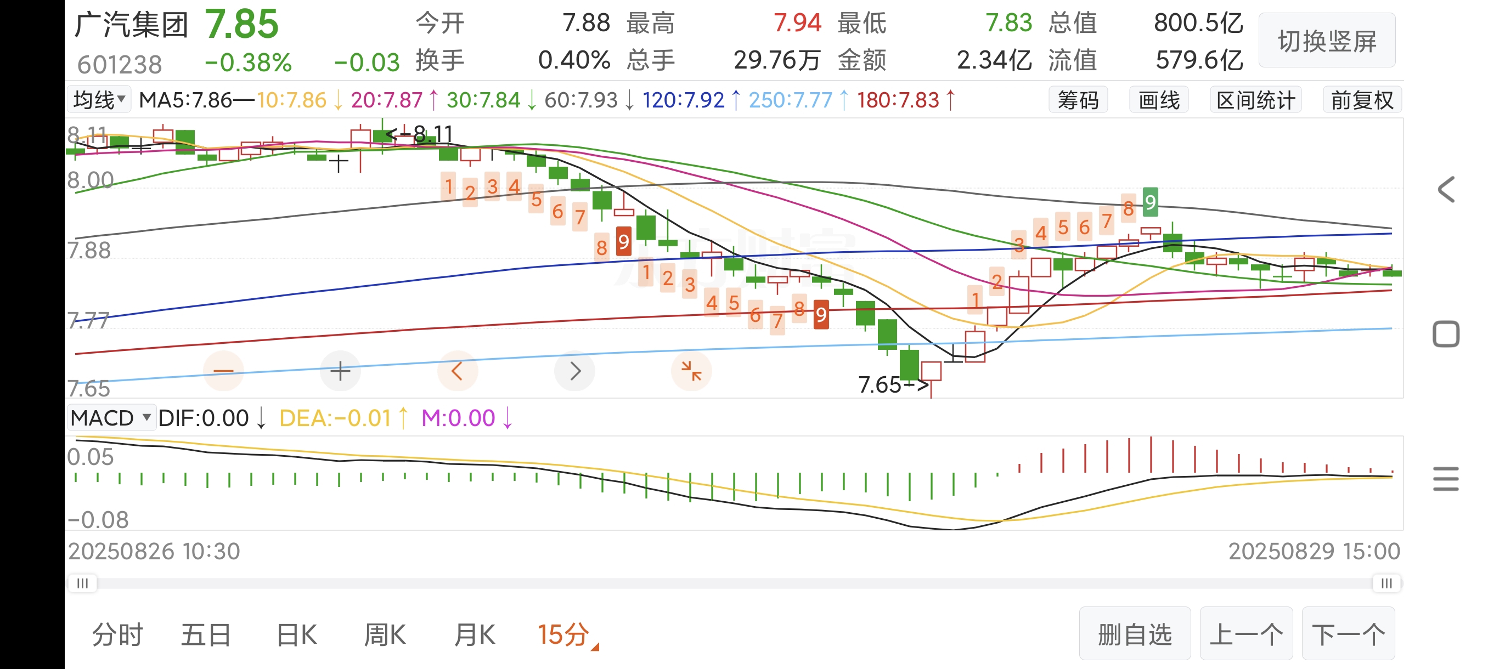Image resolution: width=1488 pixels, height=669 pixels.
Task: Tap the Android home square button
Action: 1446,333
